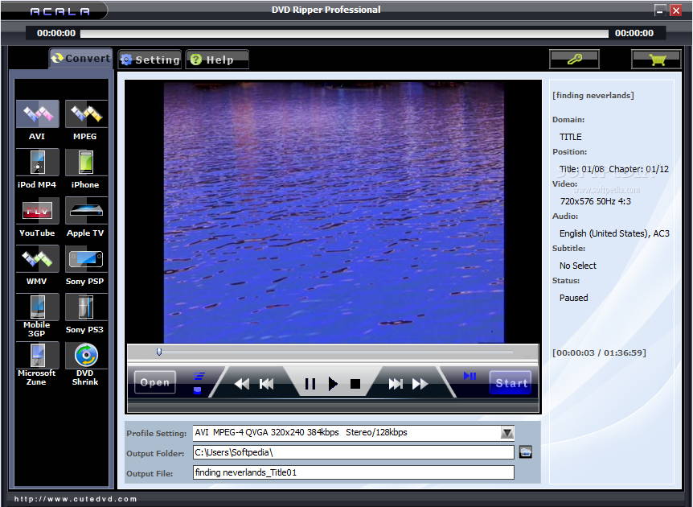Expand the Profile Setting dropdown arrow

(507, 433)
